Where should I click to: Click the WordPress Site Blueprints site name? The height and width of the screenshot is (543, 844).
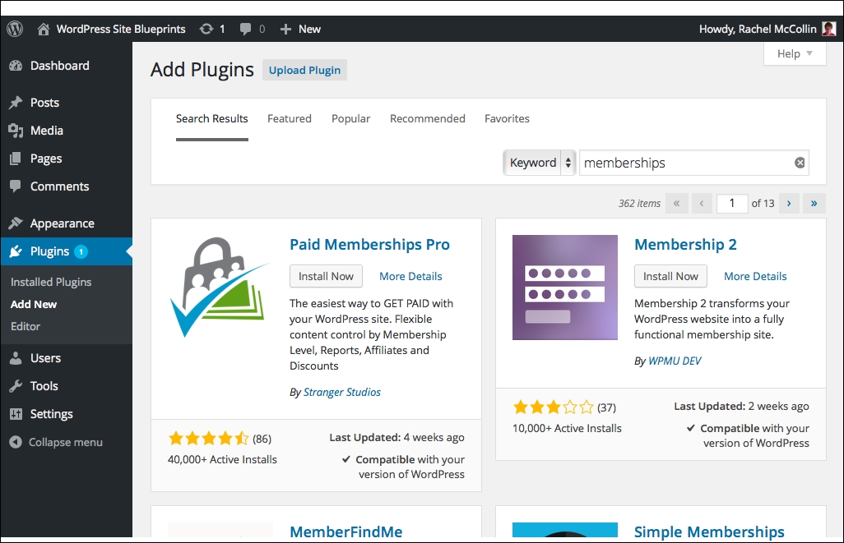pos(121,29)
